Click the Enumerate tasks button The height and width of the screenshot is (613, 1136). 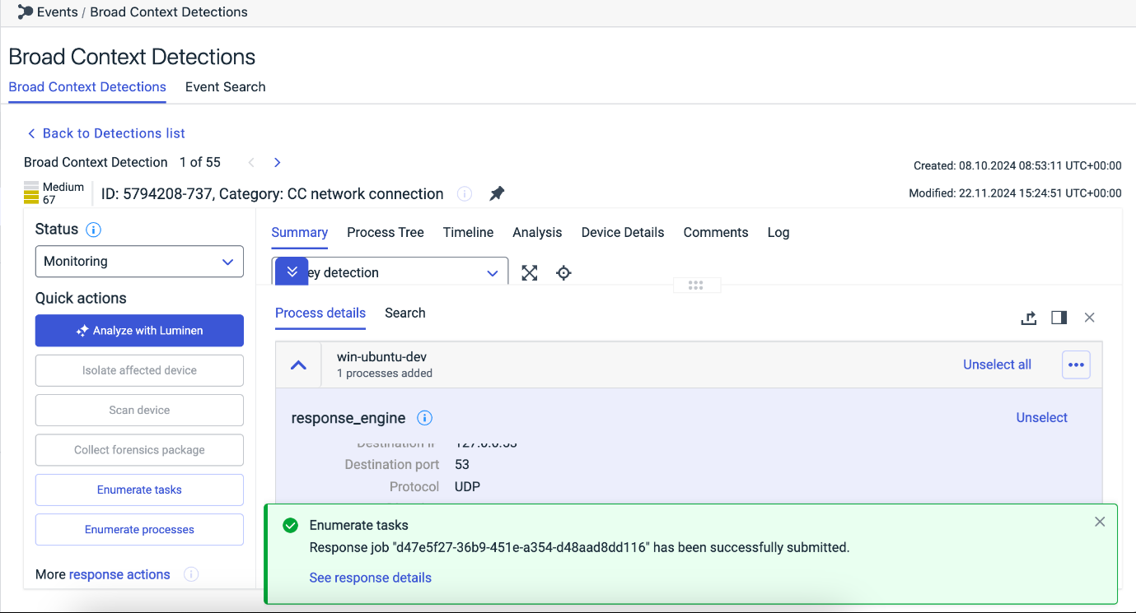click(x=139, y=490)
